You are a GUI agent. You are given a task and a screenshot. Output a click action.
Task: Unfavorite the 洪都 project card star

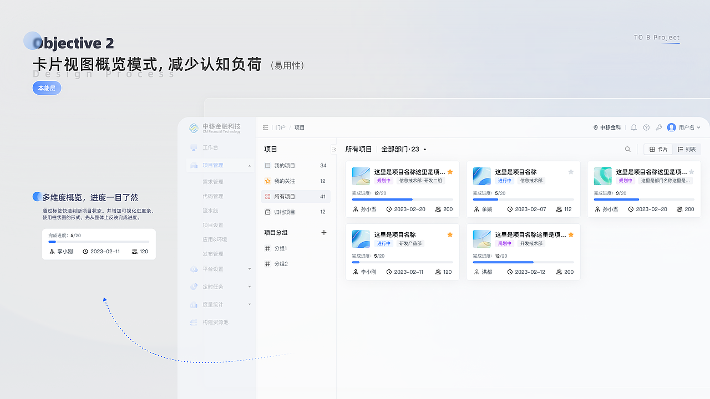[571, 234]
